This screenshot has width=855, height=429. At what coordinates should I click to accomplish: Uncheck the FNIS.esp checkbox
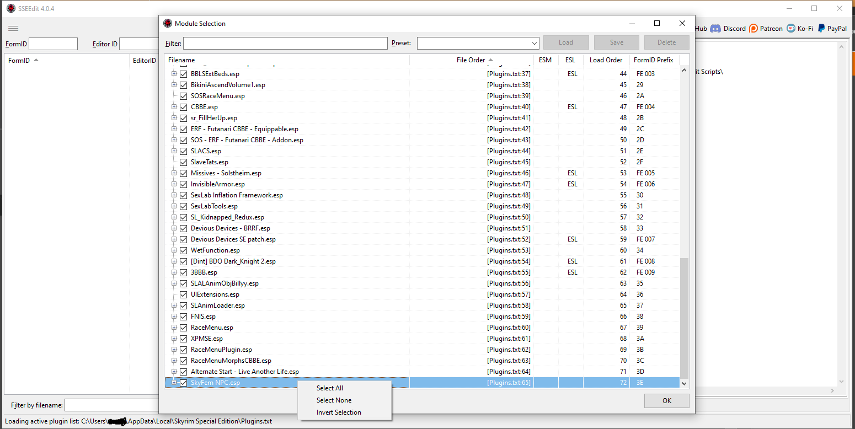click(184, 317)
